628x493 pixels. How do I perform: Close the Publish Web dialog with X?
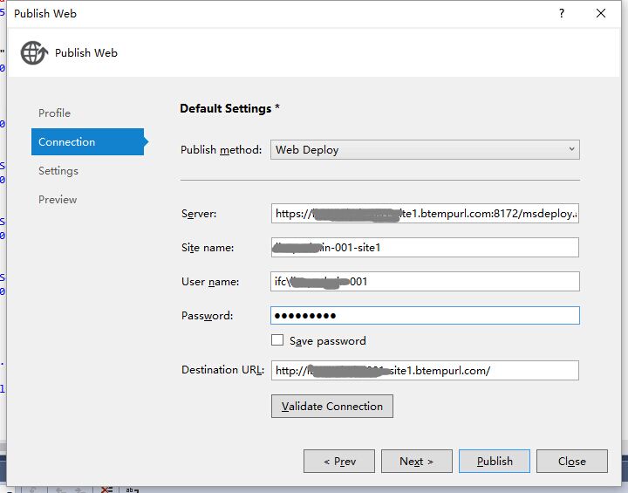(x=601, y=13)
